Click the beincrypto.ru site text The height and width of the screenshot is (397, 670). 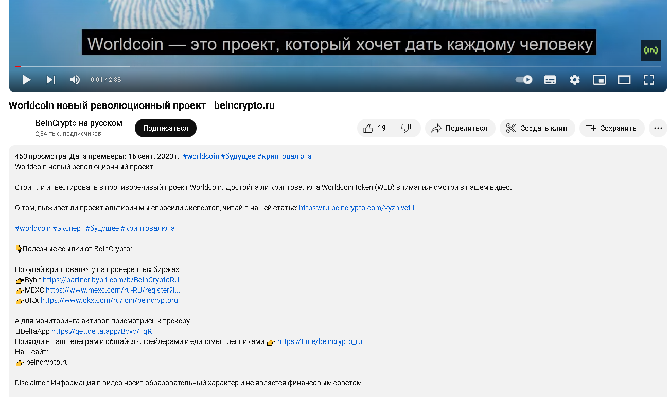pos(47,362)
